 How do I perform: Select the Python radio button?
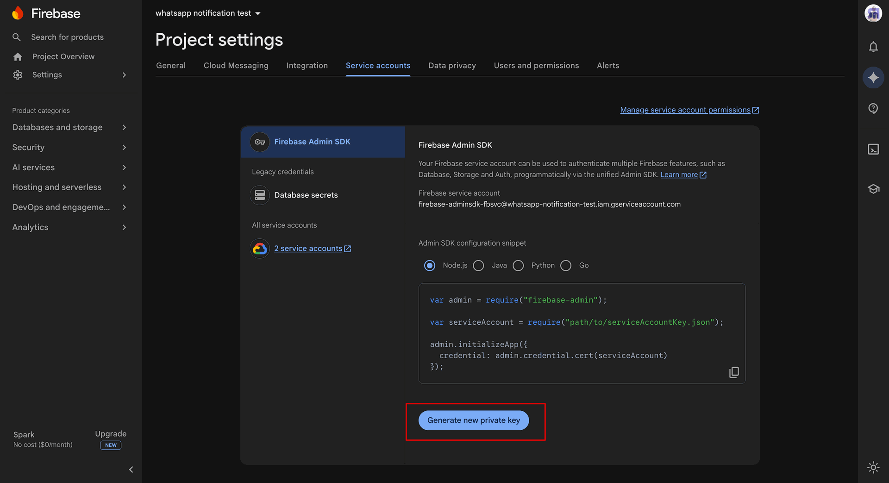[x=519, y=266]
